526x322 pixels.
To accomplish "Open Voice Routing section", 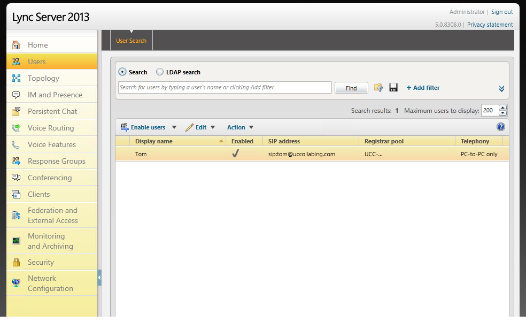I will pos(52,128).
